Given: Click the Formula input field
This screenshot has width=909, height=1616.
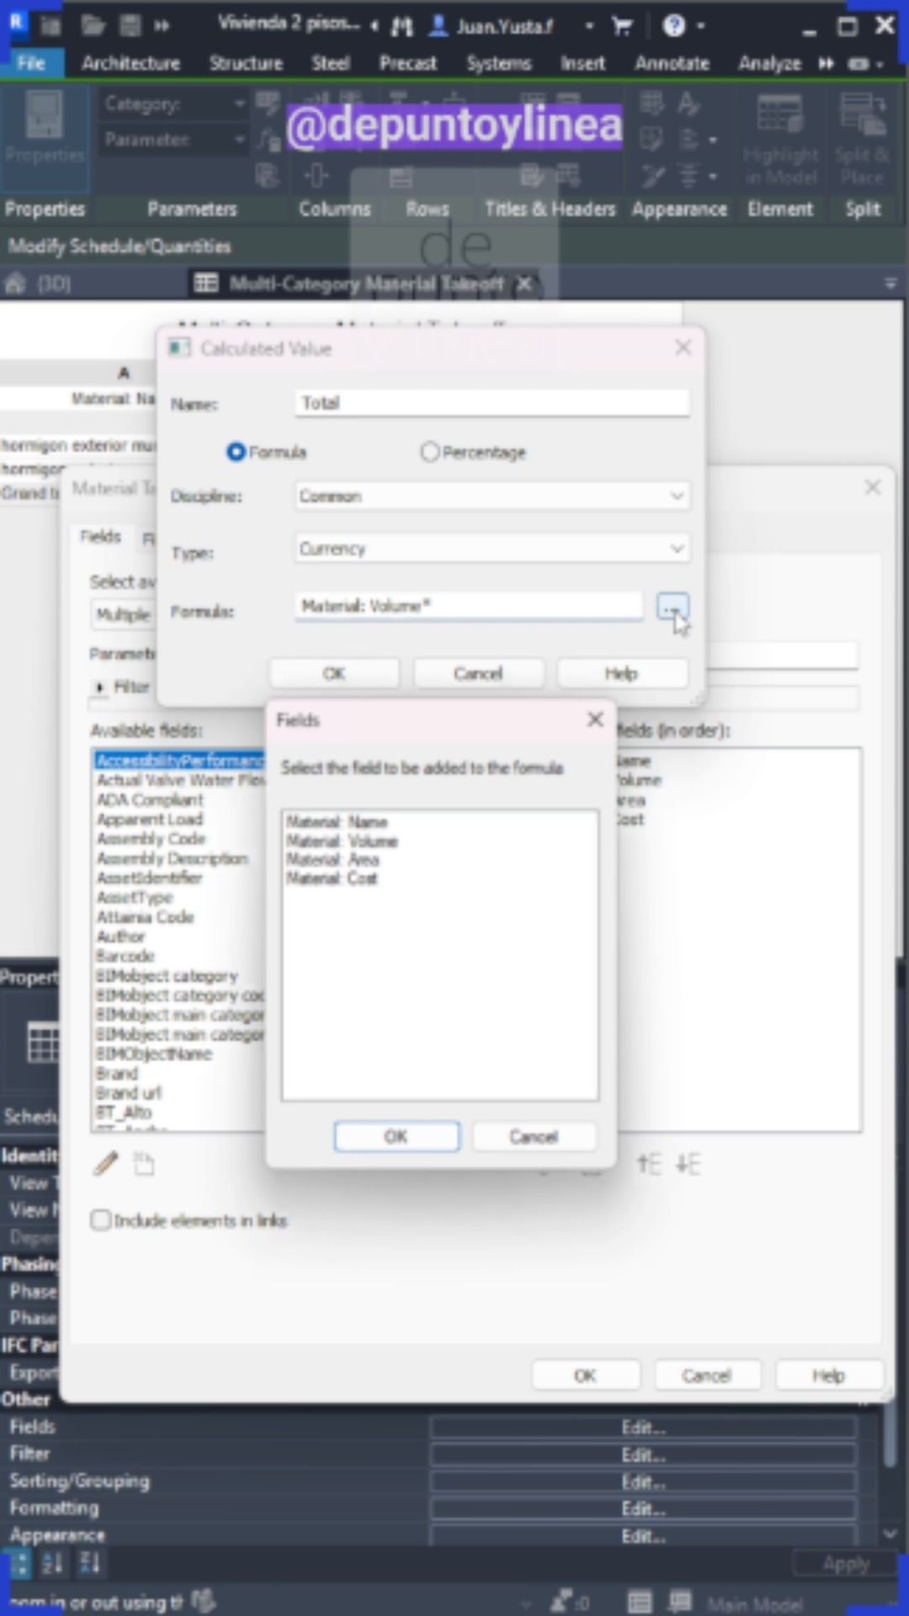Looking at the screenshot, I should [x=469, y=606].
